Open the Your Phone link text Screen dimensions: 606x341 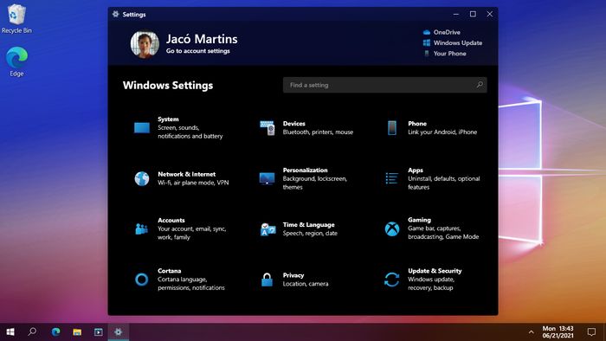[449, 54]
